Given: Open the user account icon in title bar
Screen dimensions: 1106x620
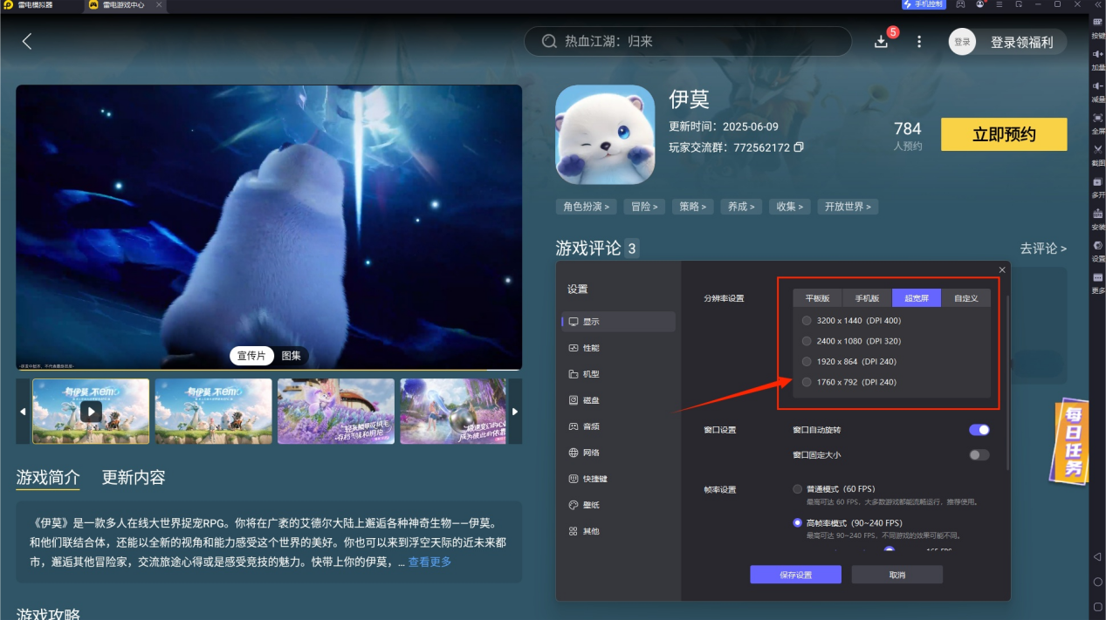Looking at the screenshot, I should point(980,4).
